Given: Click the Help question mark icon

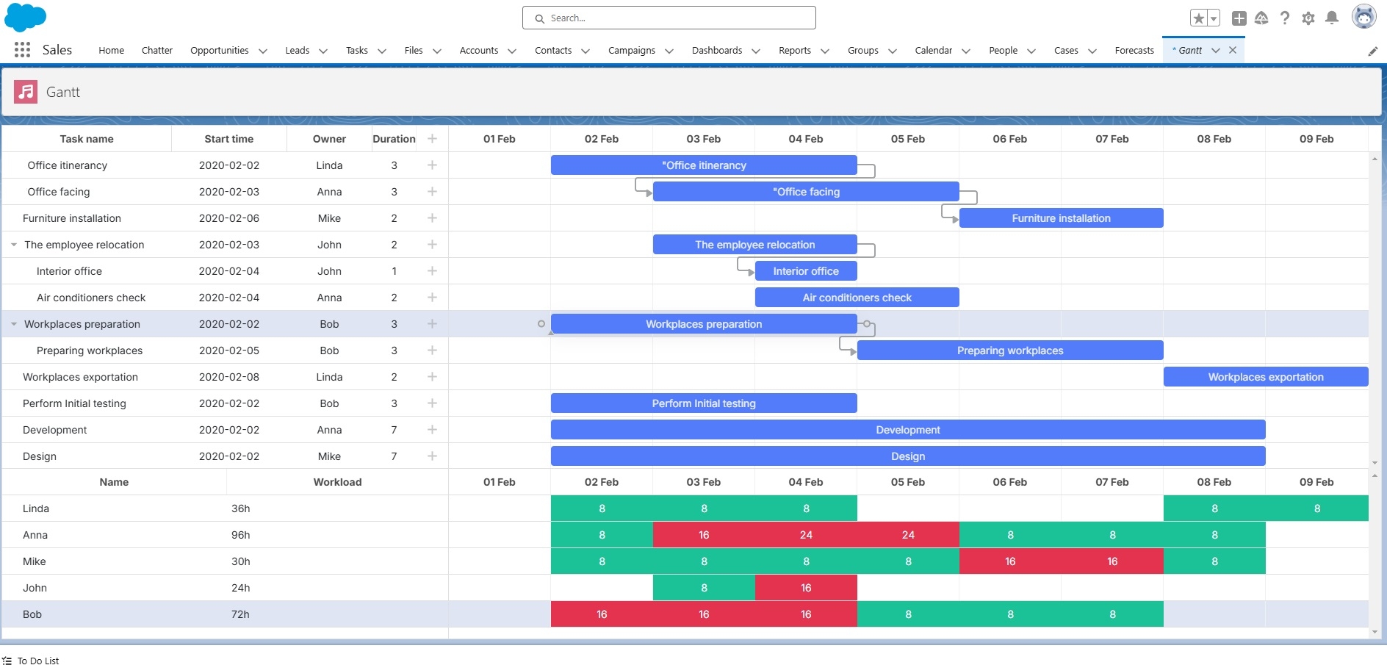Looking at the screenshot, I should 1285,18.
